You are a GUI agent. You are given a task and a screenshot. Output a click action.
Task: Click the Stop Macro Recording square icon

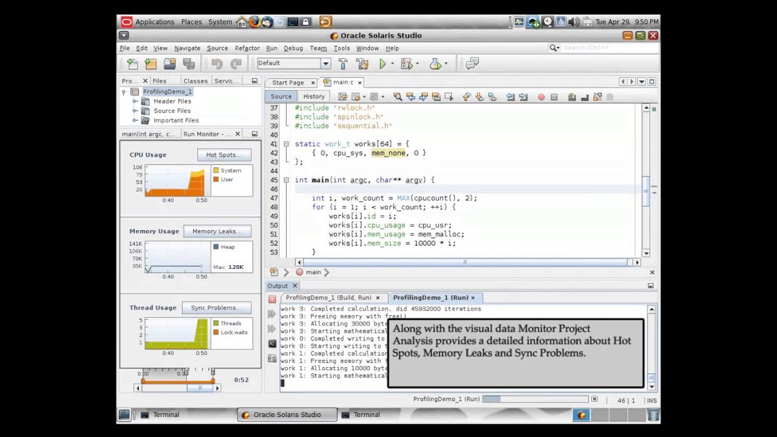[x=554, y=97]
